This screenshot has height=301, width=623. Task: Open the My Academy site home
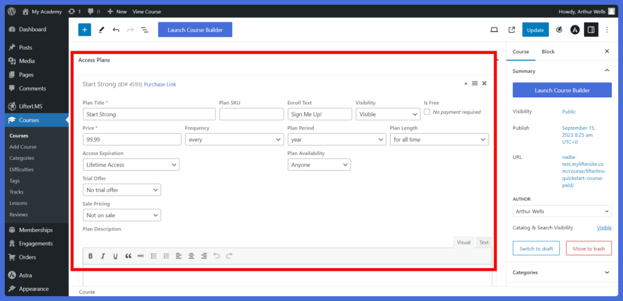[42, 12]
